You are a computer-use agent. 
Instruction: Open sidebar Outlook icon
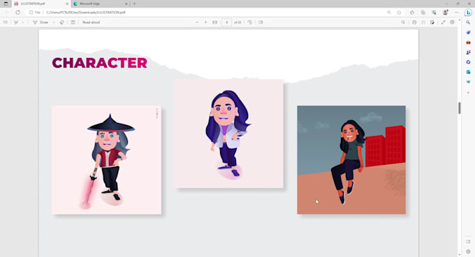pyautogui.click(x=468, y=72)
